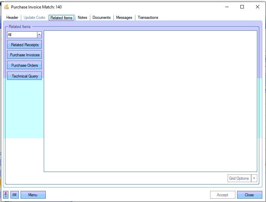Click the application icon in title bar

[6, 7]
